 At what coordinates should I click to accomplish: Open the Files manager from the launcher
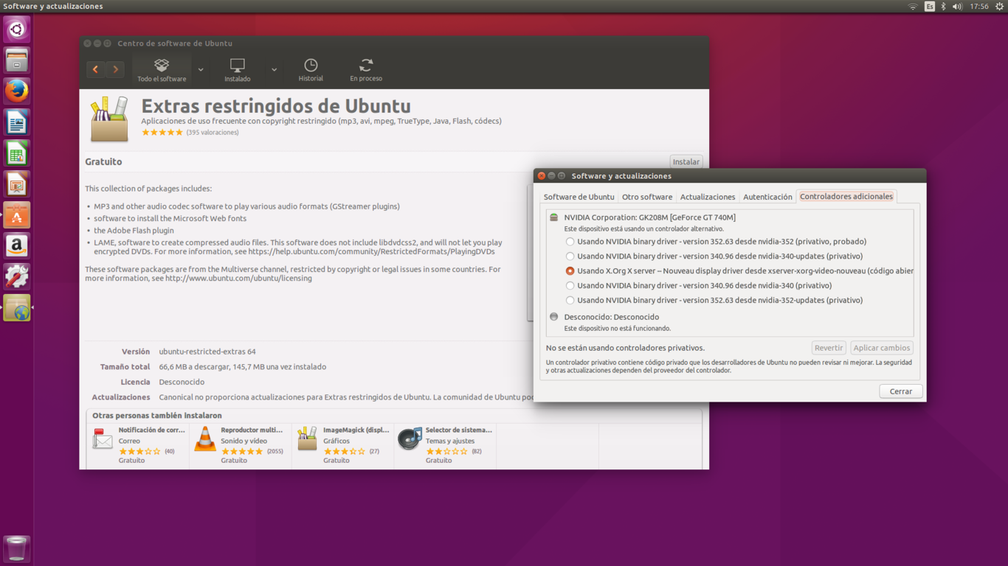(x=16, y=60)
